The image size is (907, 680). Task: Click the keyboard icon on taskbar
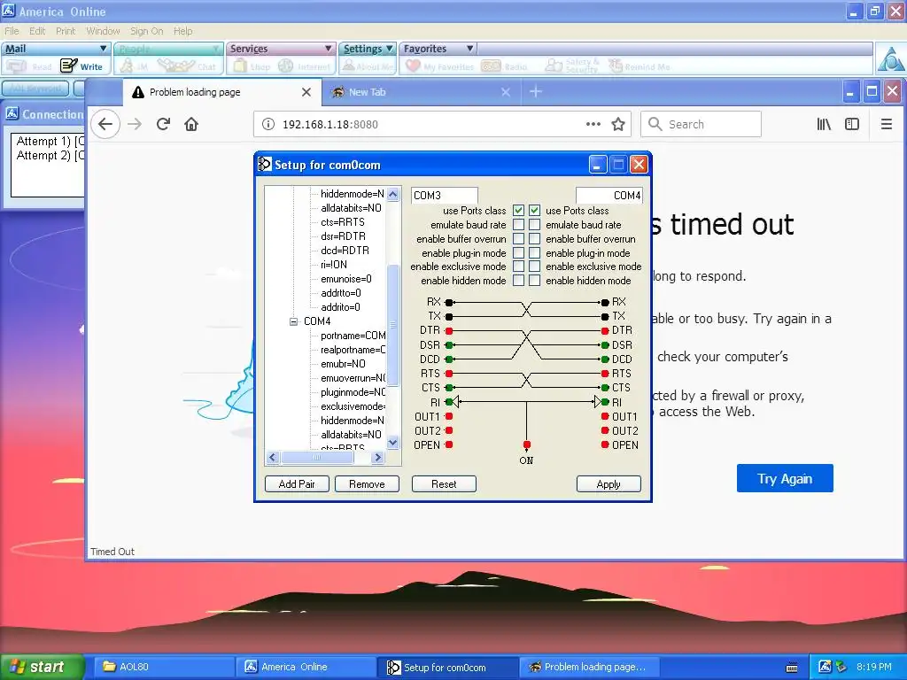coord(792,668)
